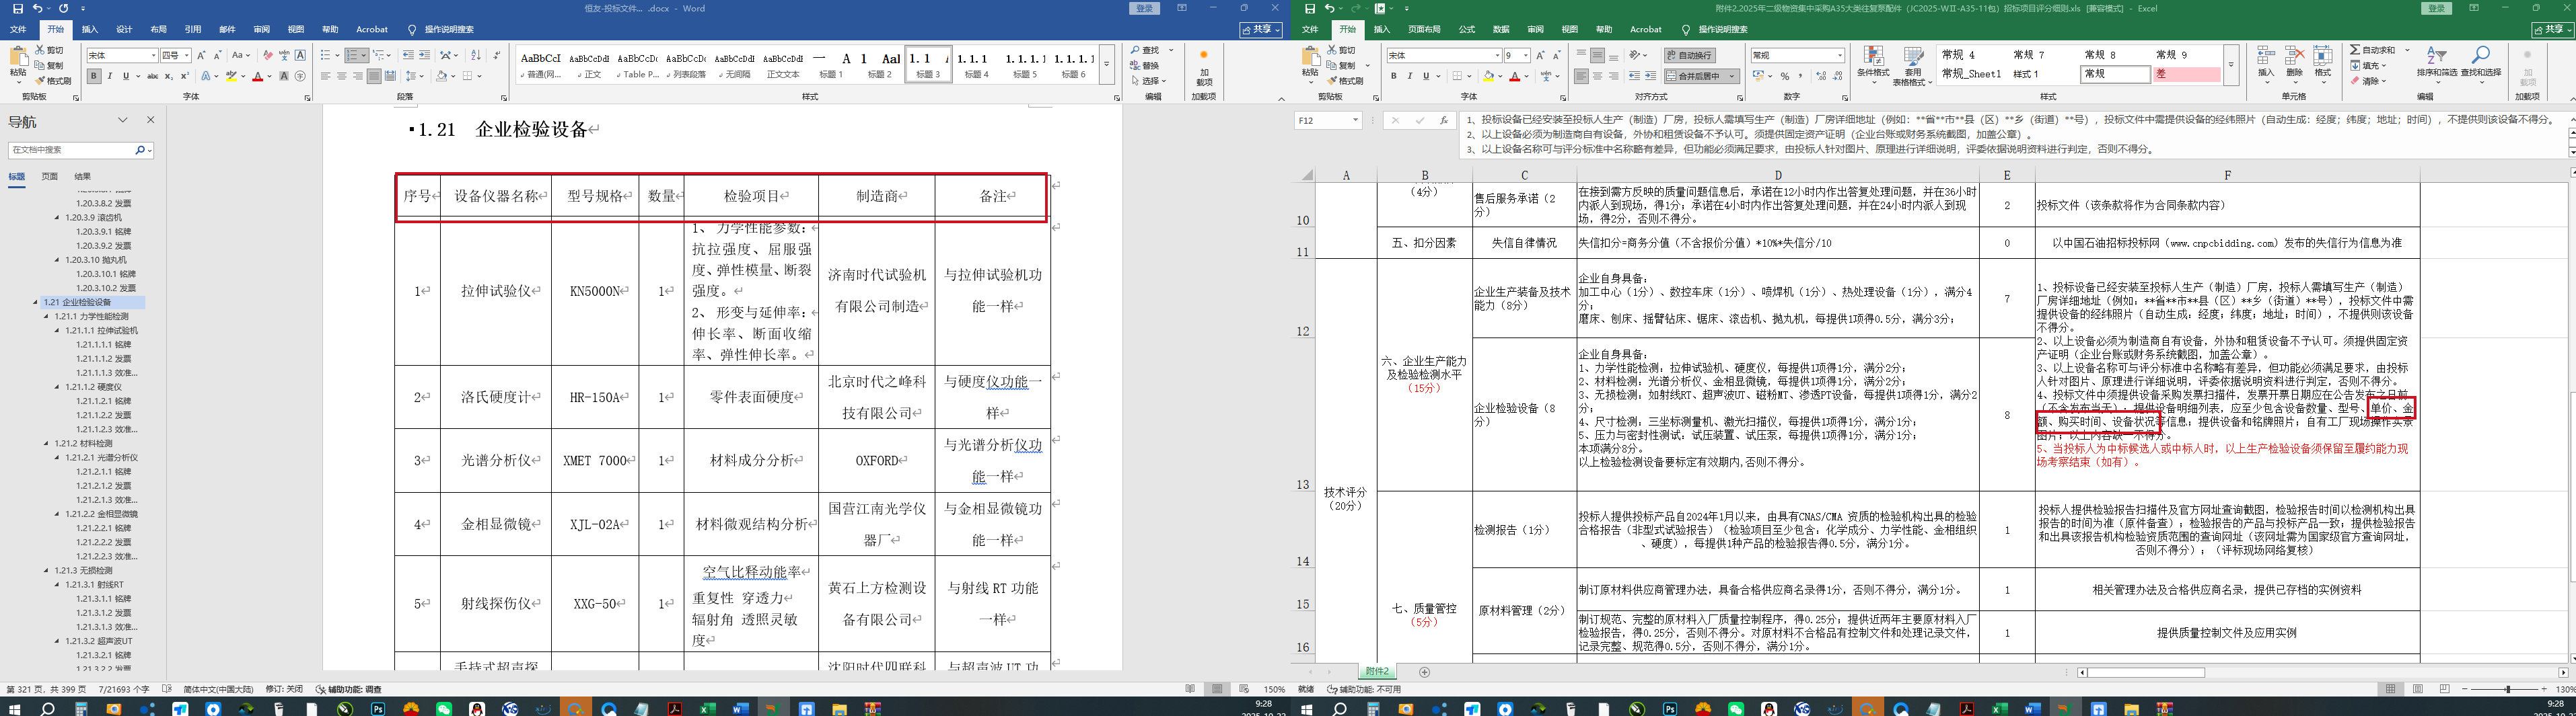Center-align text in Word paragraph group
Viewport: 2576px width, 716px height.
pos(342,76)
